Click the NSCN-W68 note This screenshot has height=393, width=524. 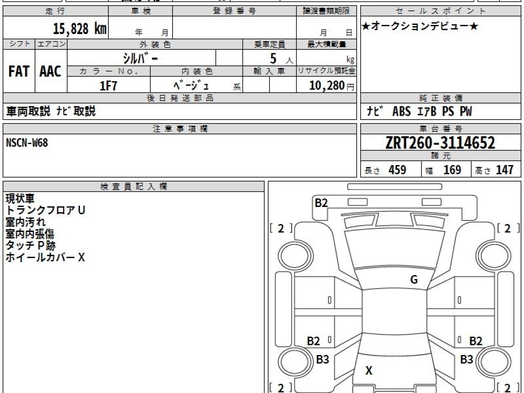pos(27,143)
